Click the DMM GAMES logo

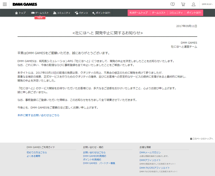tap(25, 4)
